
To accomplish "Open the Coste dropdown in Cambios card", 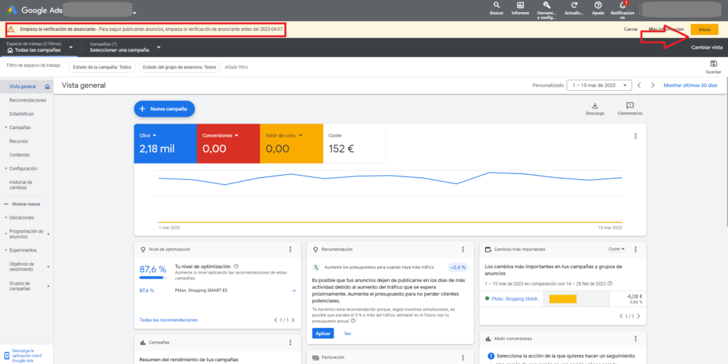I will click(x=616, y=249).
